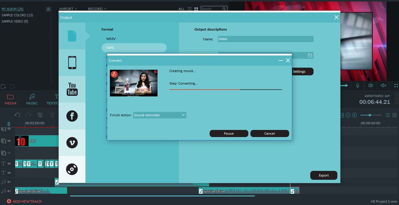Select MP4 format

(x=134, y=48)
